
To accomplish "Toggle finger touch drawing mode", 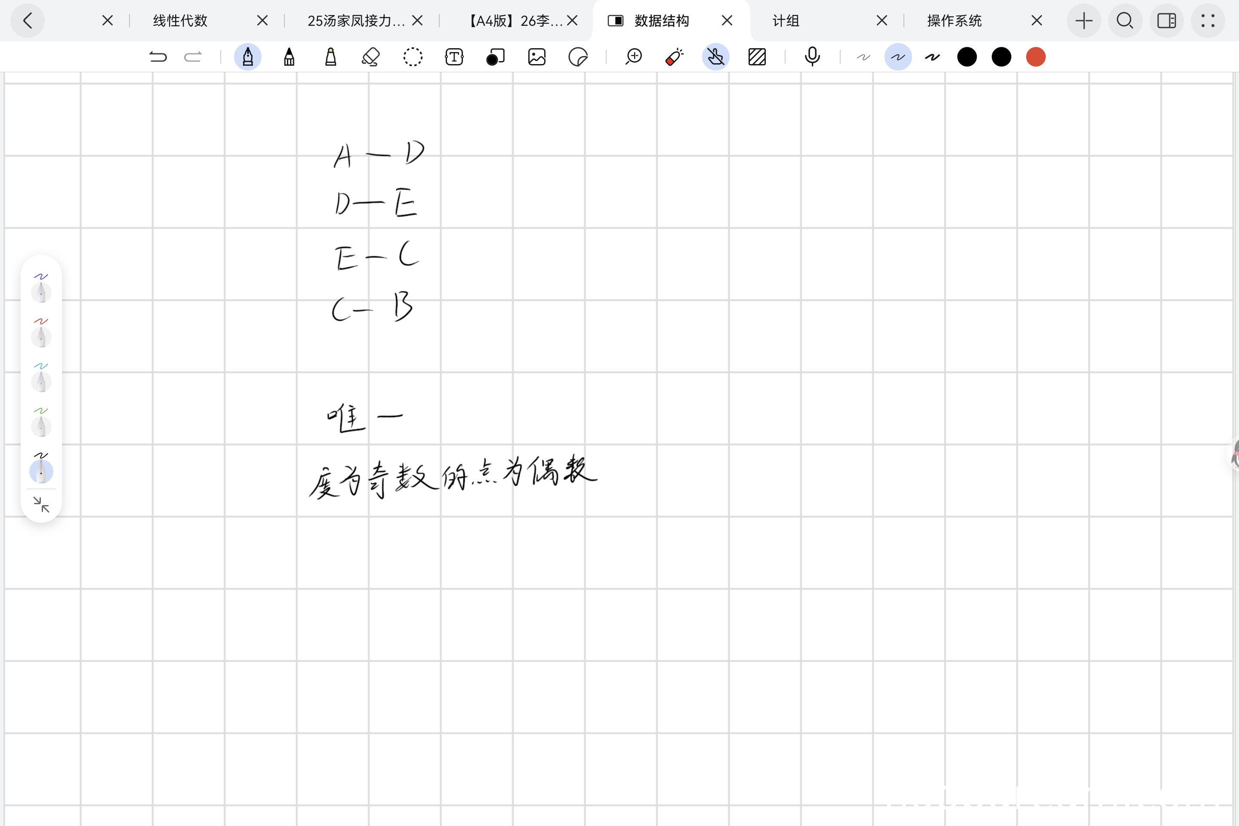I will (715, 57).
